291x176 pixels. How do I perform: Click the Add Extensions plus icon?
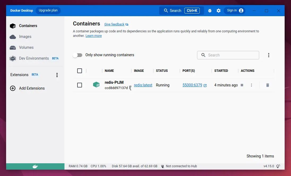[x=13, y=88]
